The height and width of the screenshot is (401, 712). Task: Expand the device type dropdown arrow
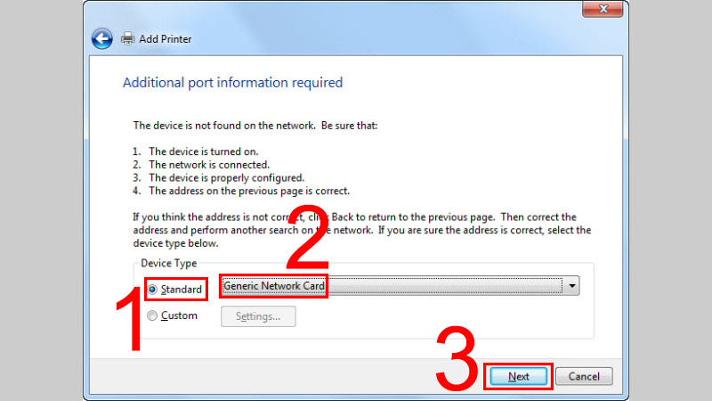(x=572, y=286)
